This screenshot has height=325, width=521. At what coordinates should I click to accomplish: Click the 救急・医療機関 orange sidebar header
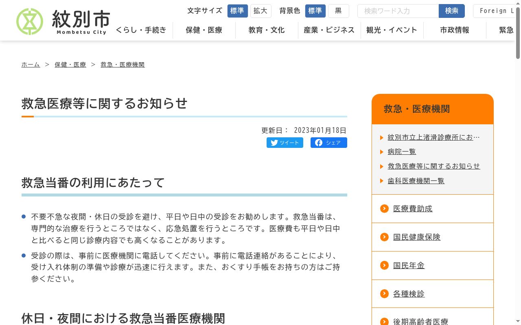[x=433, y=109]
